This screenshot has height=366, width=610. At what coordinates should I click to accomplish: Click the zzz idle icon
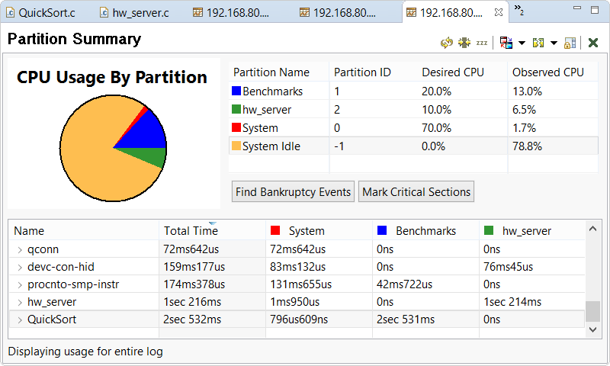pyautogui.click(x=481, y=43)
